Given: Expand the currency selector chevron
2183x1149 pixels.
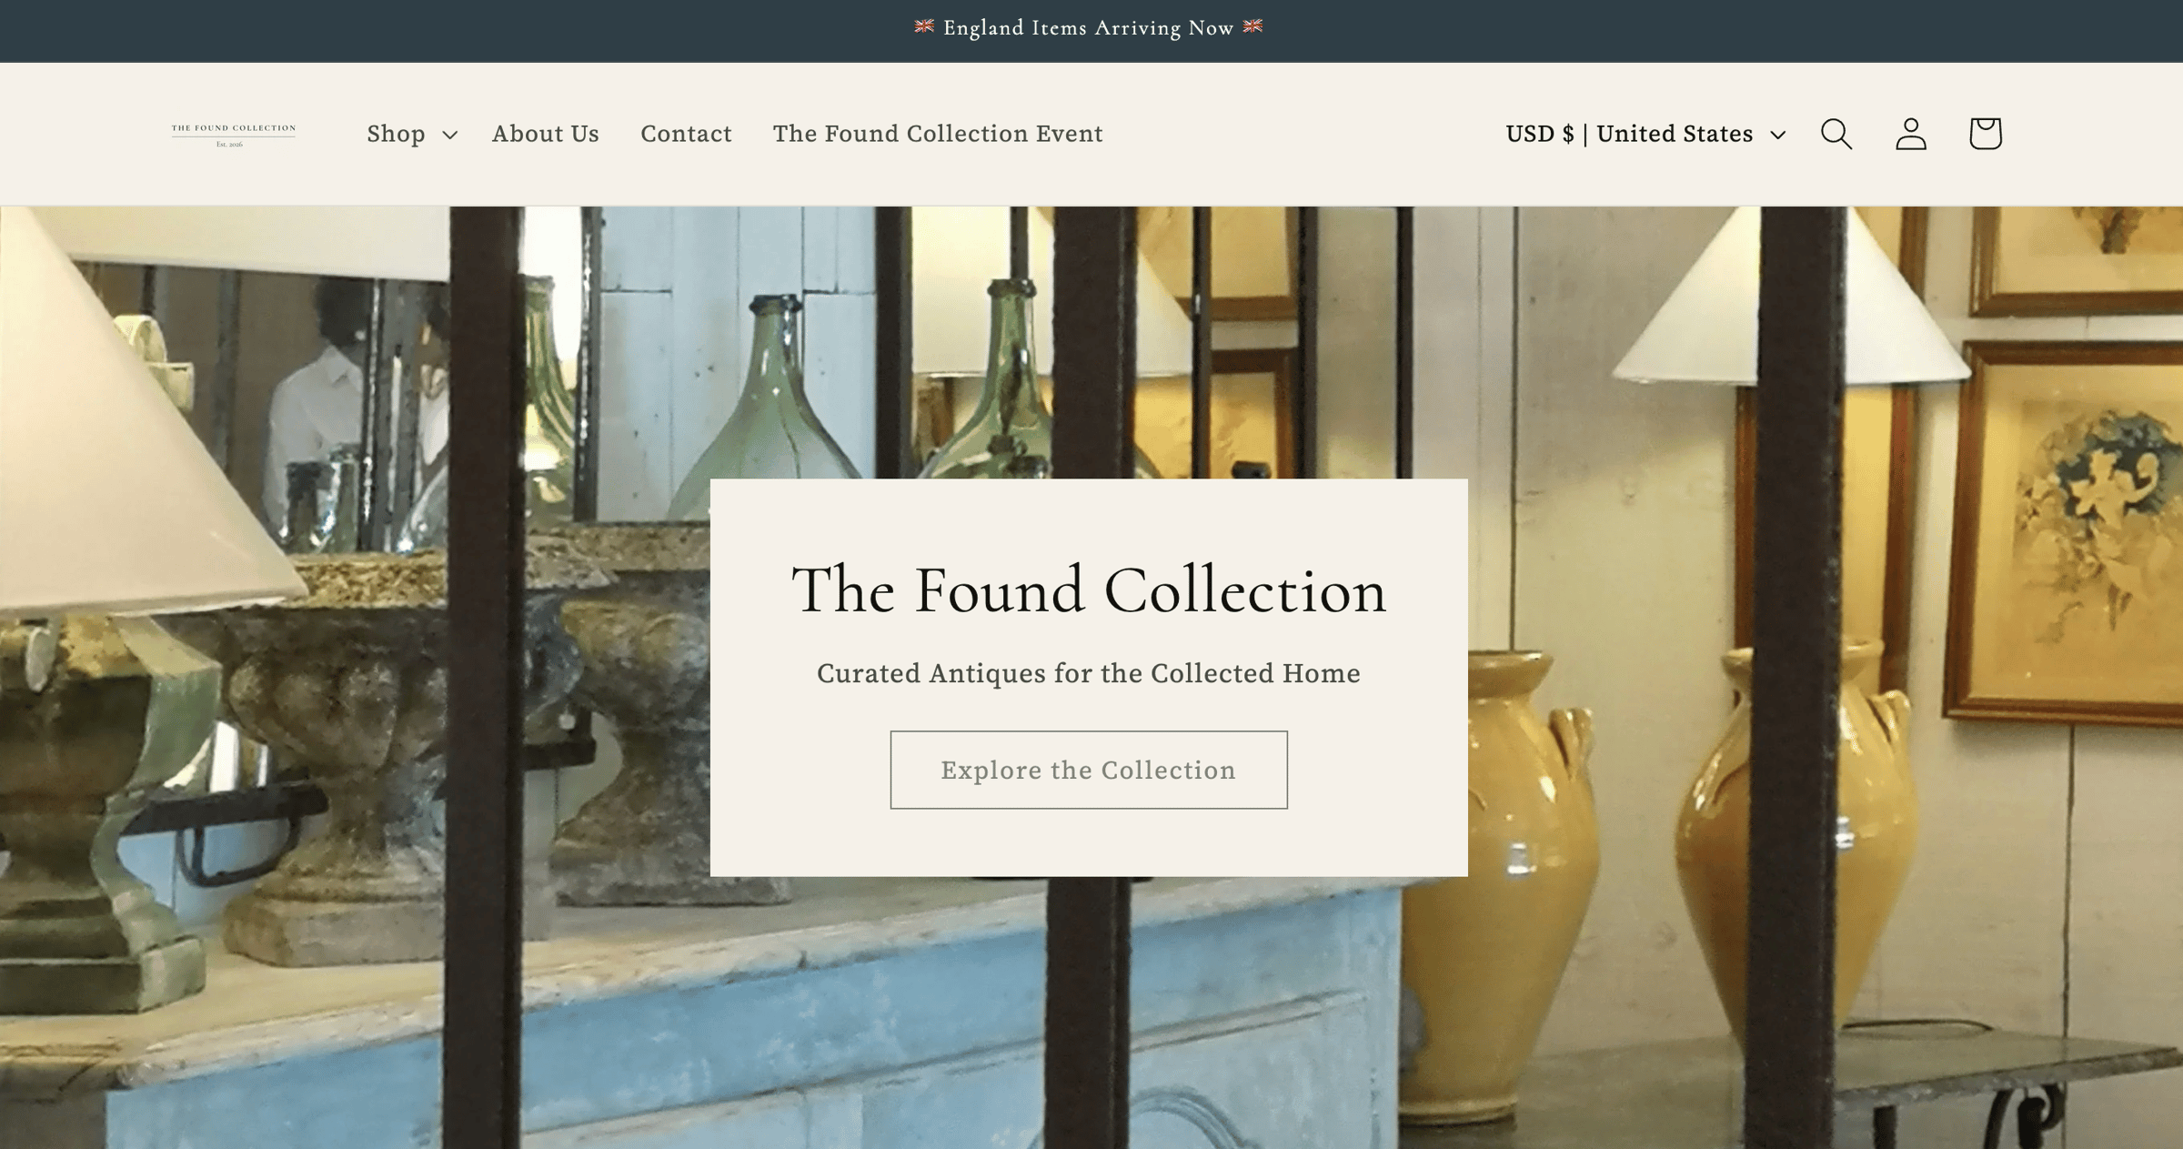Looking at the screenshot, I should tap(1777, 135).
